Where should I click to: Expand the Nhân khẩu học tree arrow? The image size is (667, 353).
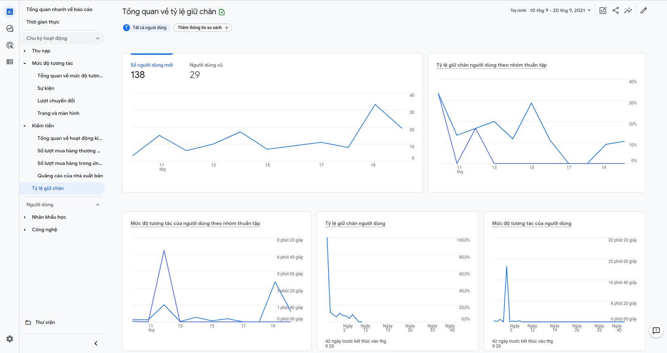(25, 217)
